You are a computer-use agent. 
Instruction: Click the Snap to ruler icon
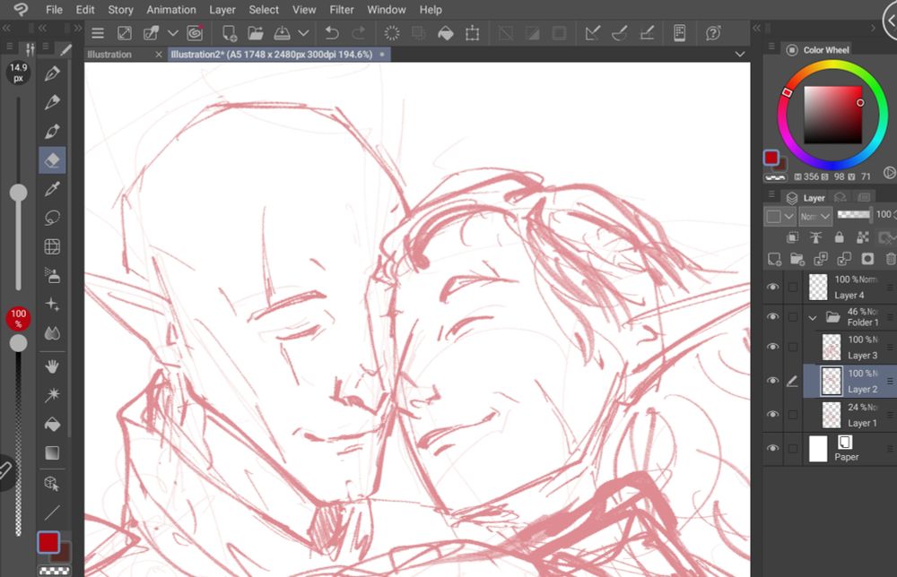[x=593, y=33]
